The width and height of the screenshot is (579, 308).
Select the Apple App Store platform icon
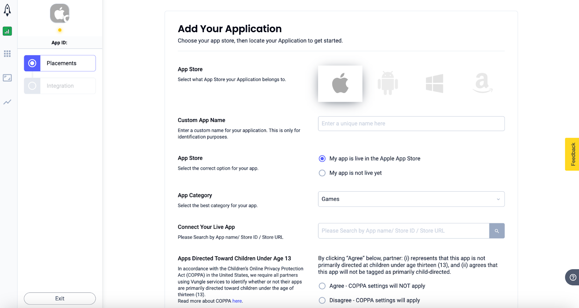340,84
